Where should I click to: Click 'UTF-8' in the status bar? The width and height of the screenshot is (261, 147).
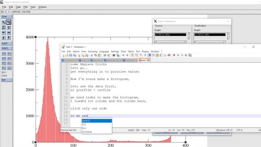coord(239,130)
